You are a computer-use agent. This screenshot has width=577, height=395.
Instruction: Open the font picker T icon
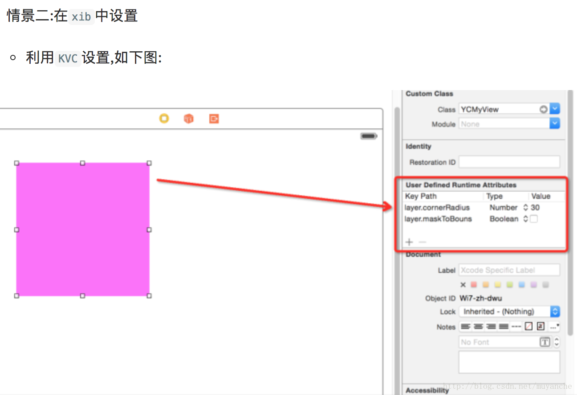[545, 342]
